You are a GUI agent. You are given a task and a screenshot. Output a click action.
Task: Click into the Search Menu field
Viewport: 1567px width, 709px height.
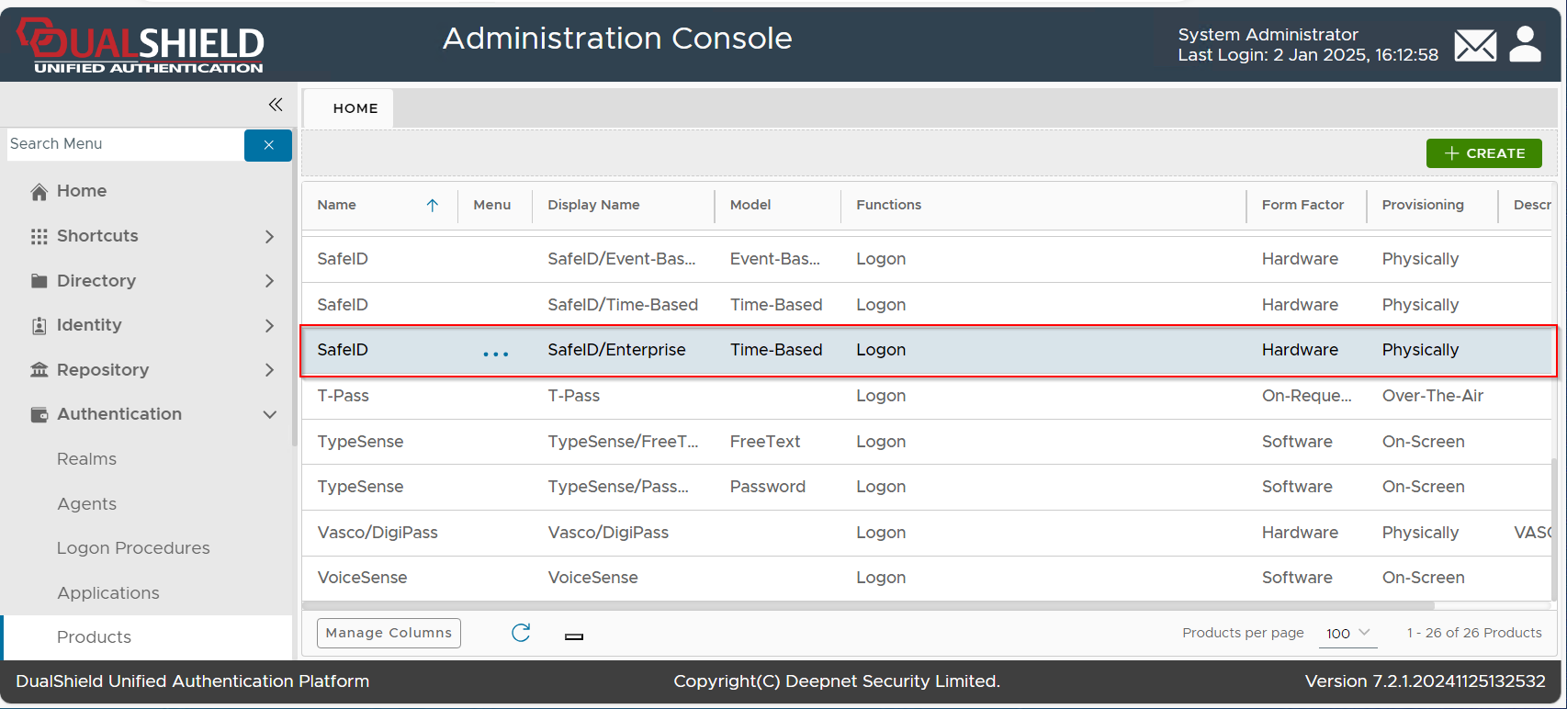click(x=124, y=144)
